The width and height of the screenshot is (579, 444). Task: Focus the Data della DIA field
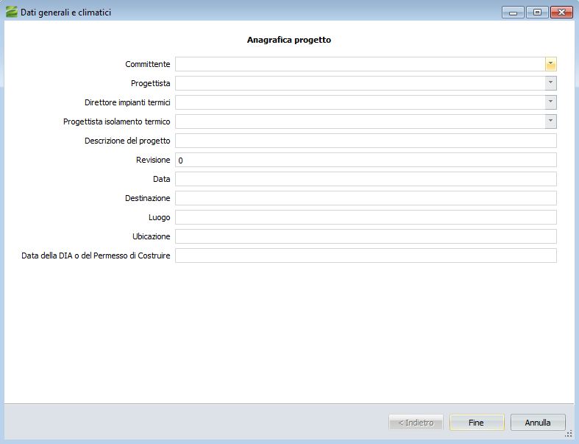[x=366, y=256]
